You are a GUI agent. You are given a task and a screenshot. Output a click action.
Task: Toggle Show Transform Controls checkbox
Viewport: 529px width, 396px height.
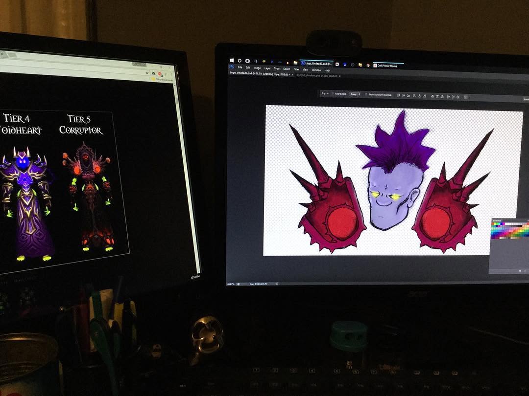point(365,94)
